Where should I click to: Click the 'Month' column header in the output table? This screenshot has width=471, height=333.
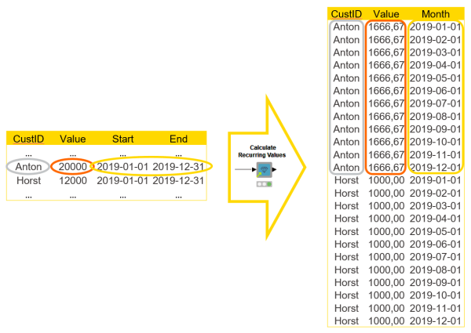(x=436, y=14)
